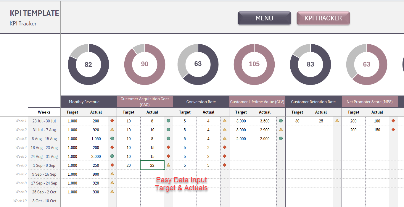Select the Conversion Rate donut chart showing 63
Screen dimensions: 404x207
coord(198,64)
